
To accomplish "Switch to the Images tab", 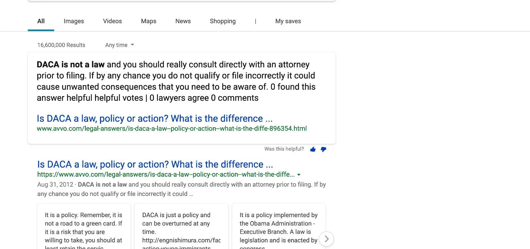I will [x=74, y=21].
